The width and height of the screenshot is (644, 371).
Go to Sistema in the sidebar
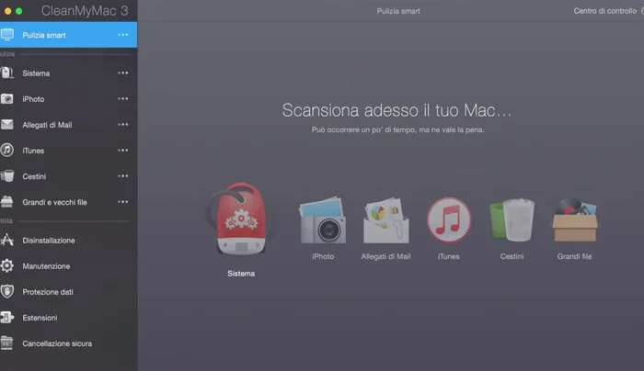tap(69, 73)
